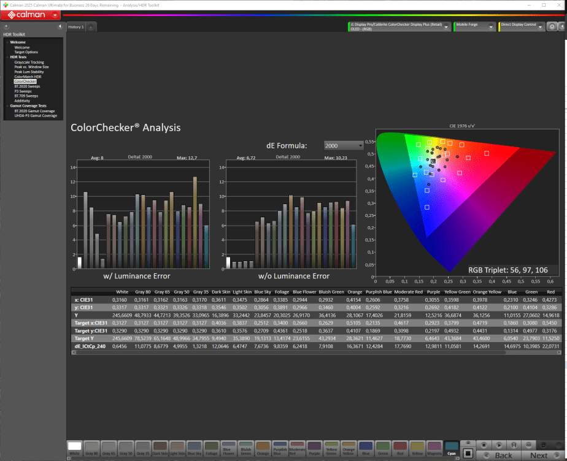The width and height of the screenshot is (567, 461).
Task: Click the Stop measurement icon
Action: coord(484,445)
